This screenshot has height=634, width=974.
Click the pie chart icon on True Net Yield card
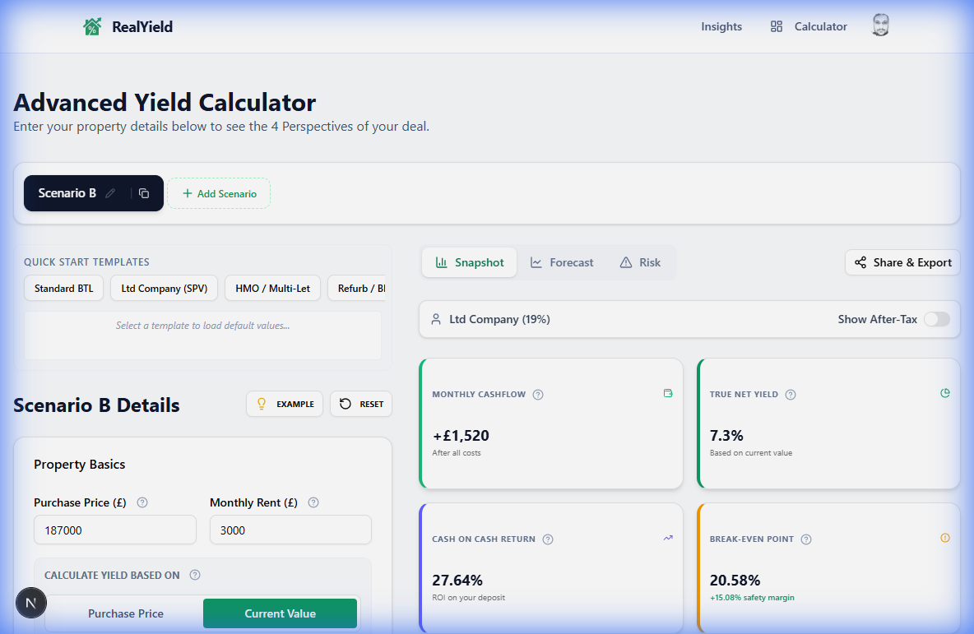[944, 394]
